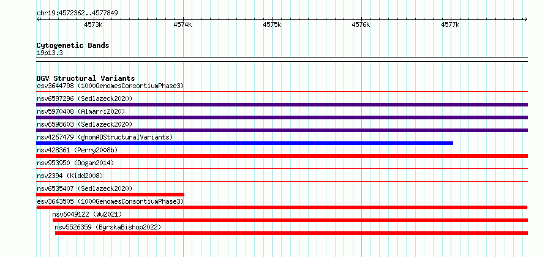Select the blue nsv4267479 variant bar

tap(245, 143)
